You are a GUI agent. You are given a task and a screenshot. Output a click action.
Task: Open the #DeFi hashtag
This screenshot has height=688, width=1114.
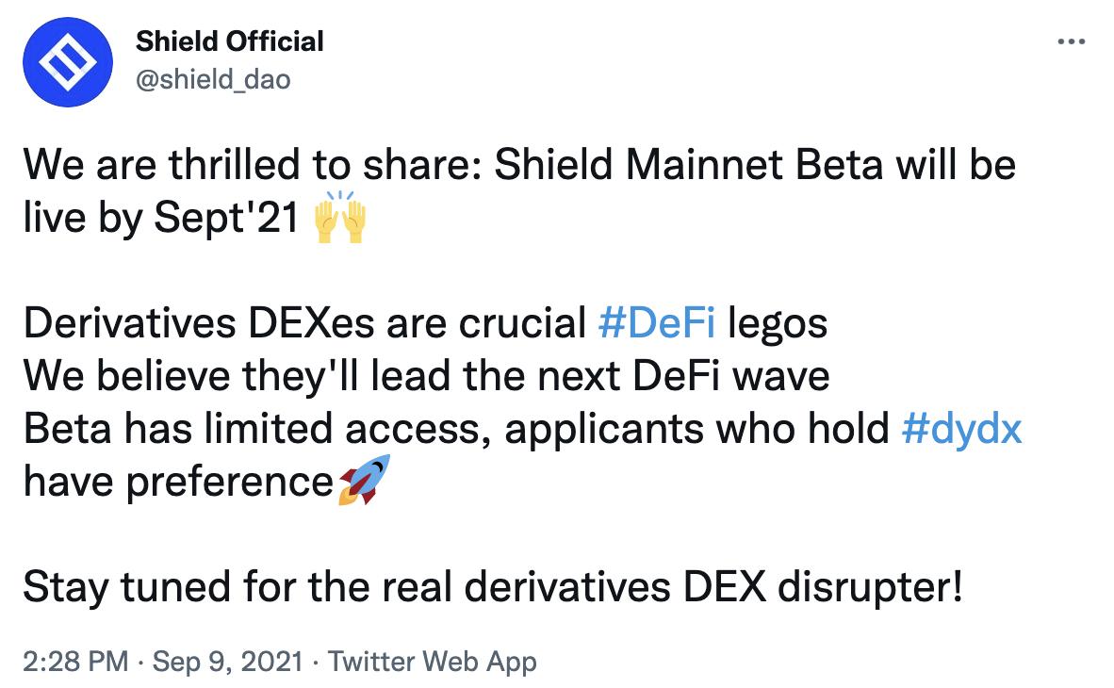[656, 324]
